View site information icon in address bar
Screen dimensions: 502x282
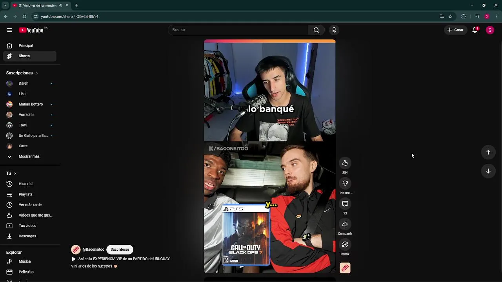pos(36,16)
